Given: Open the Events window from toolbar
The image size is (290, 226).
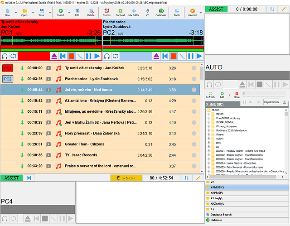Looking at the screenshot, I should pos(106,12).
